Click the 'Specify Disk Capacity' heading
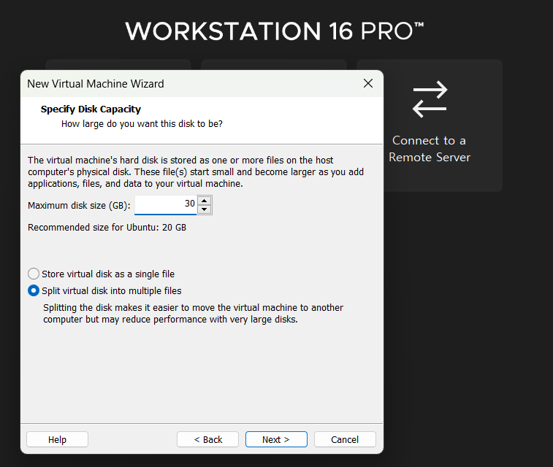 (91, 109)
